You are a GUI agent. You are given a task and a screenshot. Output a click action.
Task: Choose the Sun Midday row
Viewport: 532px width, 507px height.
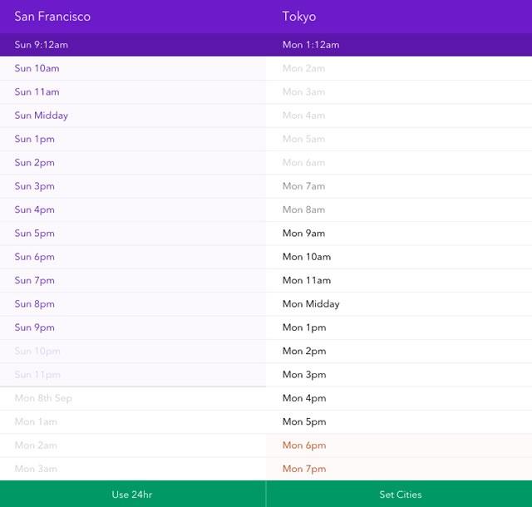[x=133, y=116]
